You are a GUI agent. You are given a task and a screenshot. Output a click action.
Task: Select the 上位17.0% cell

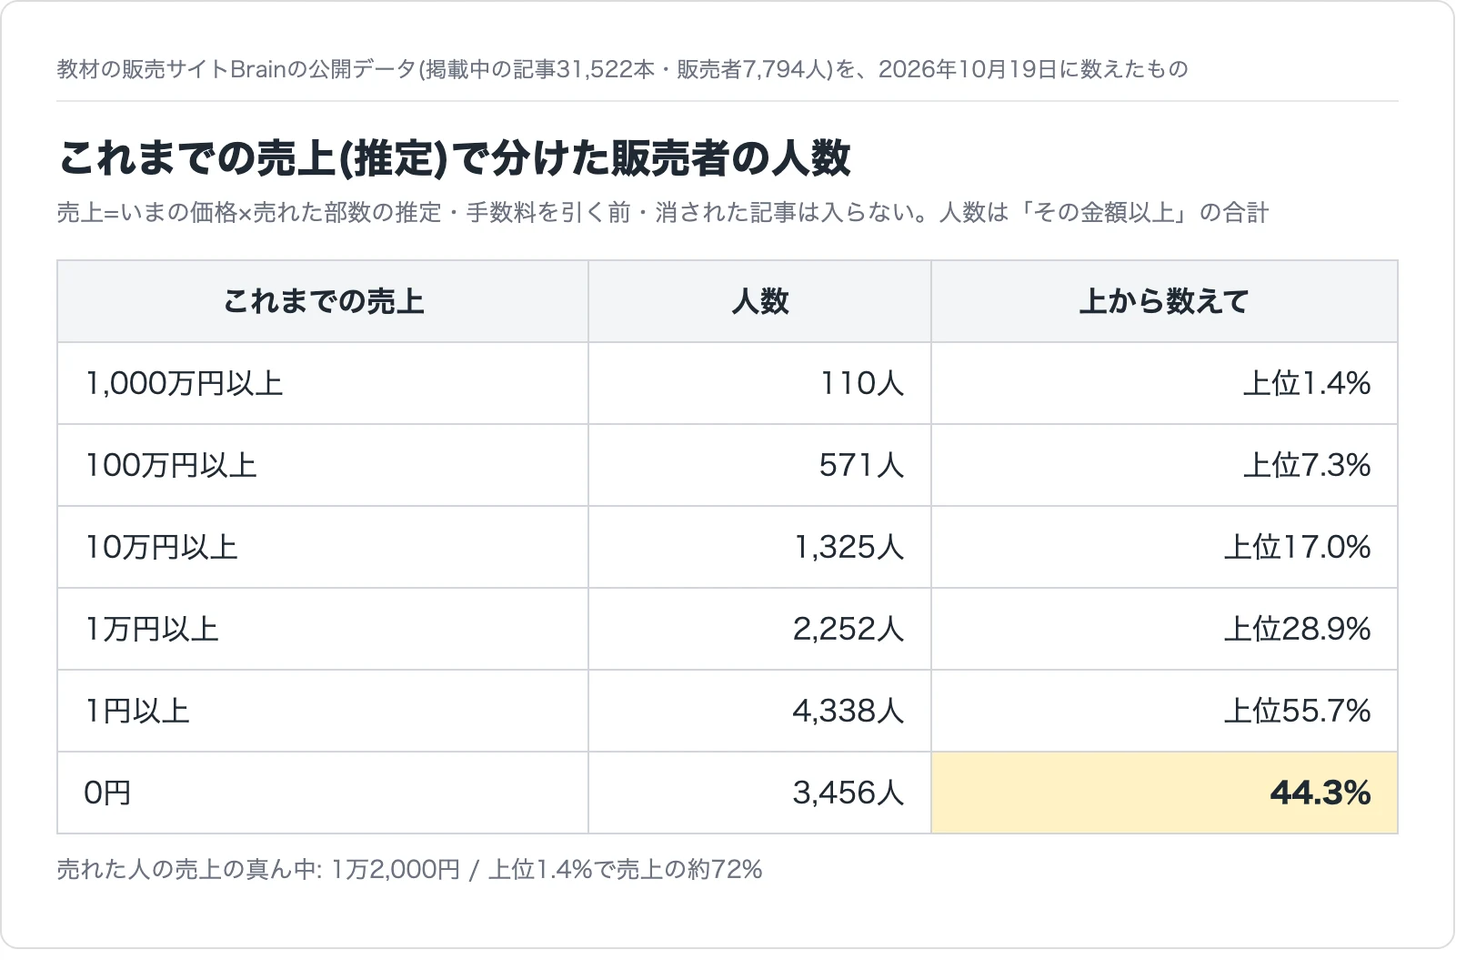[1164, 547]
